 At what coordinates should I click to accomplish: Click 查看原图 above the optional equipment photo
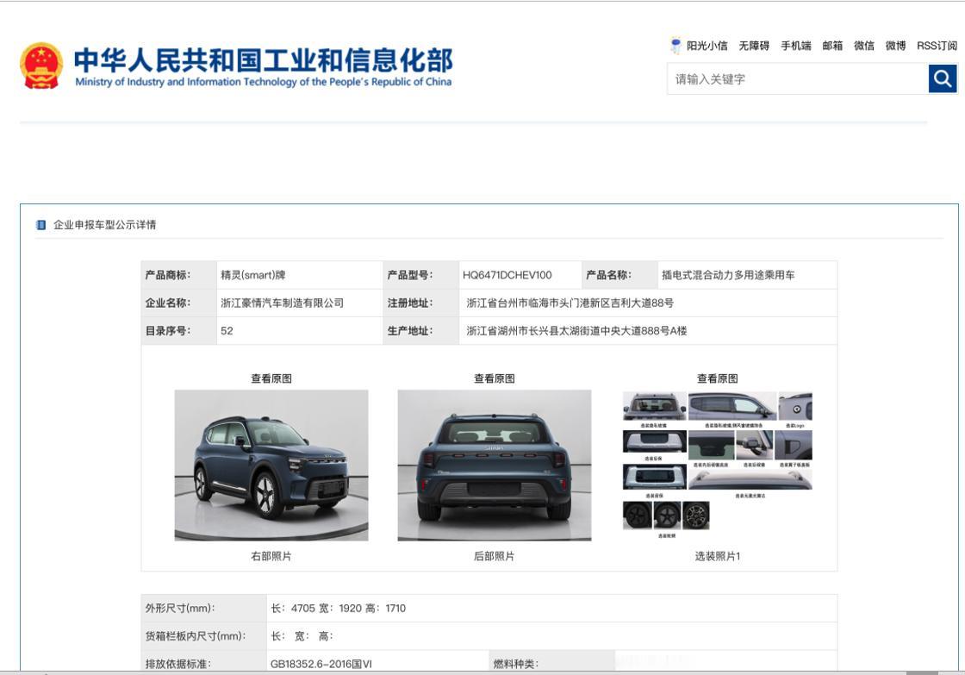click(718, 378)
